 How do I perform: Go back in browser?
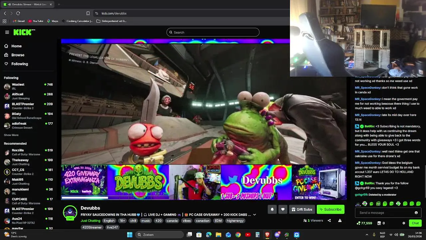pyautogui.click(x=5, y=13)
